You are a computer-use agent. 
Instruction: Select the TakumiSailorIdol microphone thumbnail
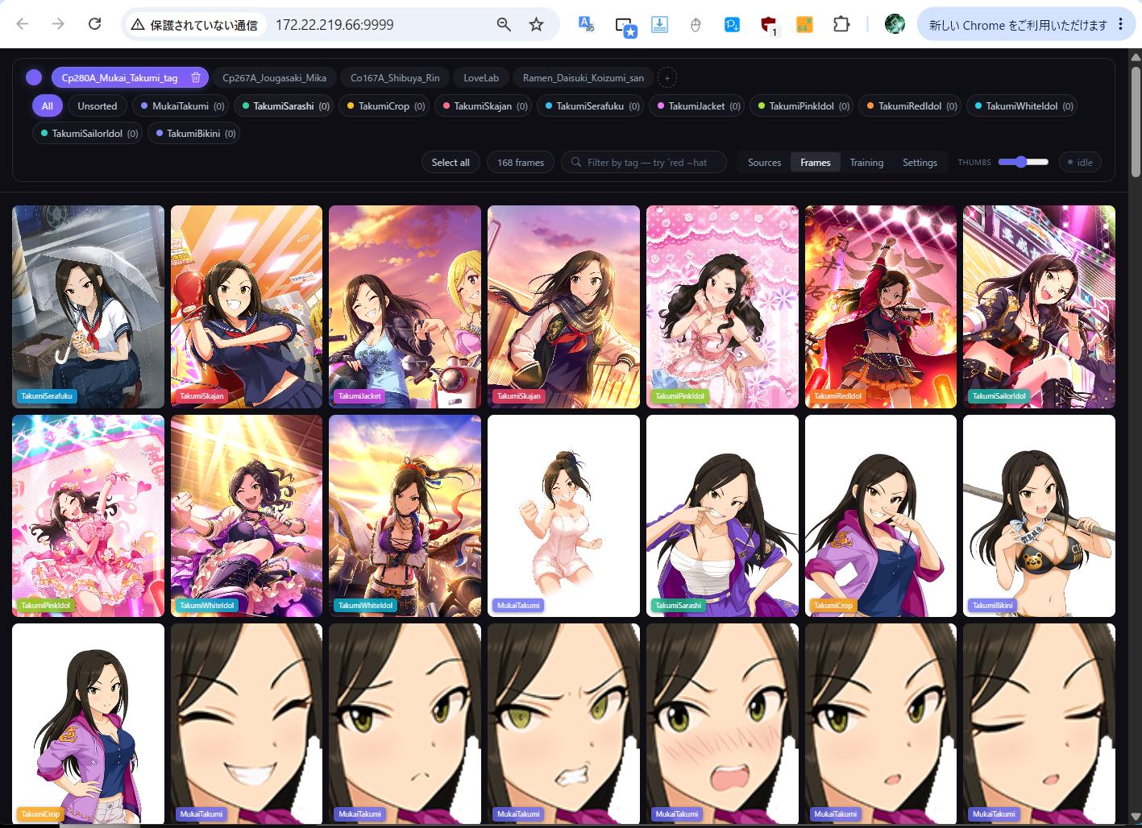[x=1039, y=307]
